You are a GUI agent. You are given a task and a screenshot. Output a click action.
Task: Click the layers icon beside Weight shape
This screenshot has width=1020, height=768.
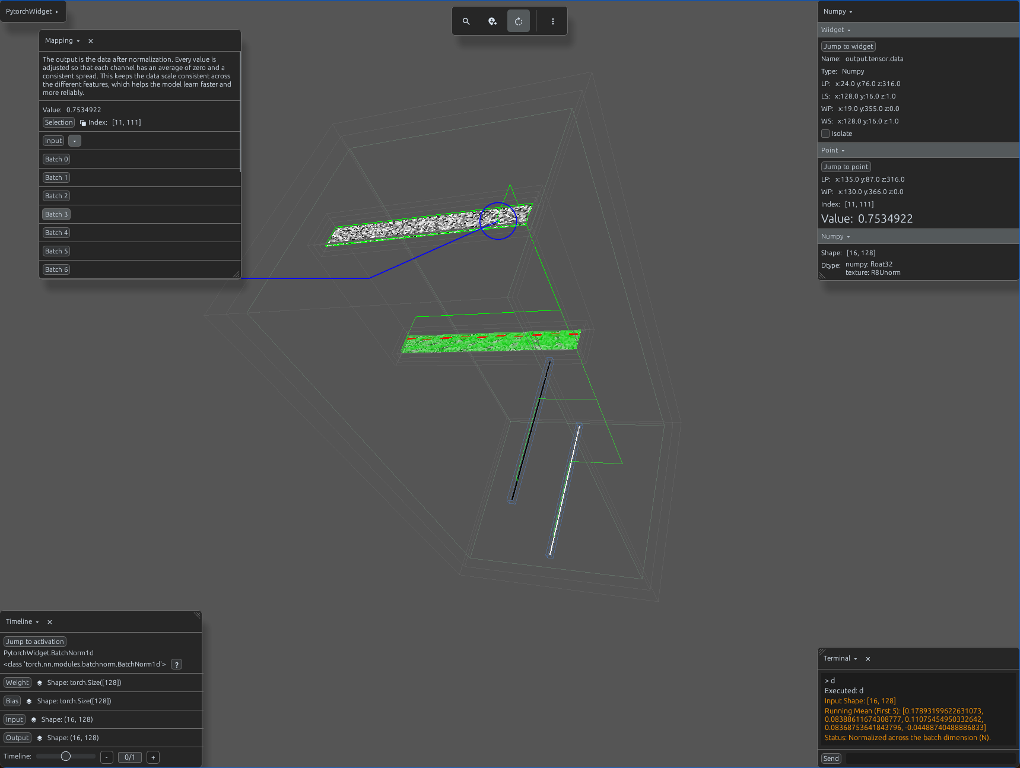click(40, 683)
